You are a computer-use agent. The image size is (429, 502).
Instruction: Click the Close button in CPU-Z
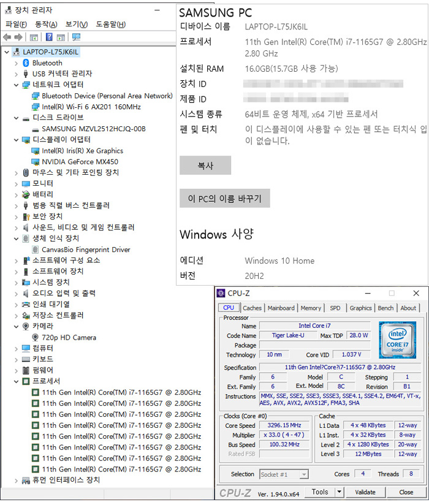pos(406,492)
